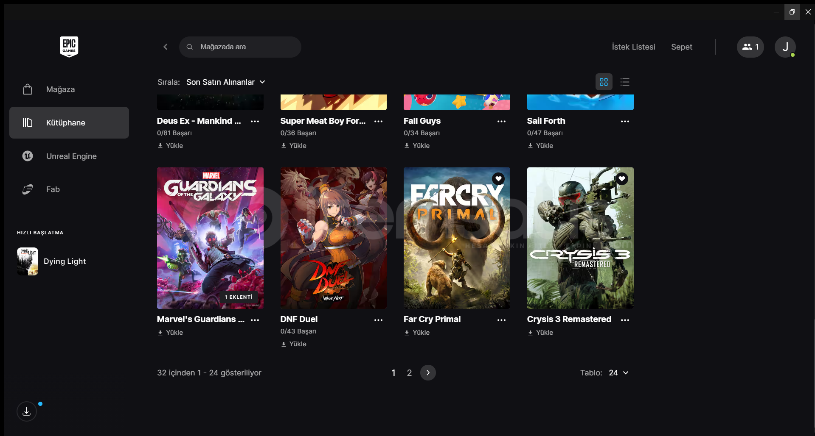Switch to list view layout
The height and width of the screenshot is (436, 815).
625,82
